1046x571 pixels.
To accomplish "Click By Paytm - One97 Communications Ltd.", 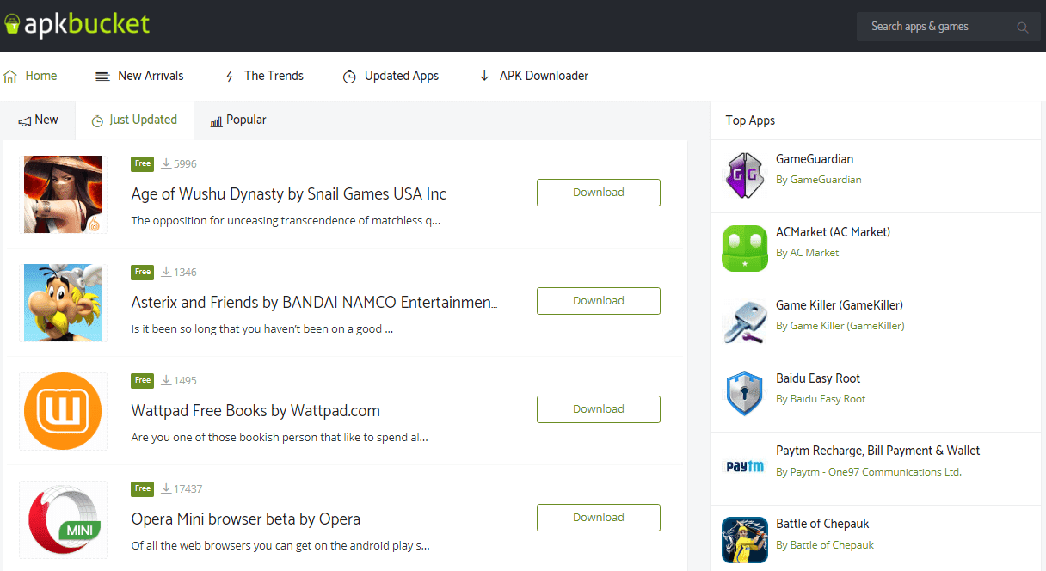I will 869,472.
